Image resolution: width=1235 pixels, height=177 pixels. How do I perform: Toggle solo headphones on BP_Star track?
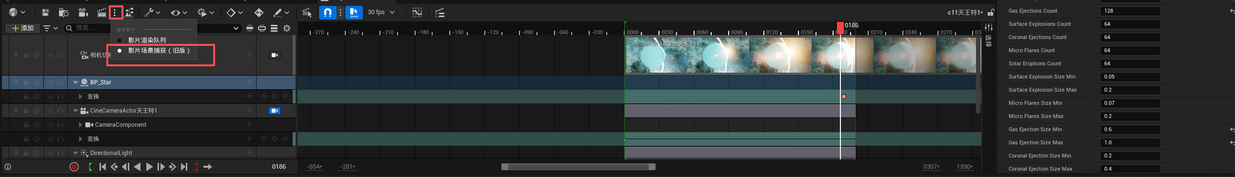(x=60, y=82)
